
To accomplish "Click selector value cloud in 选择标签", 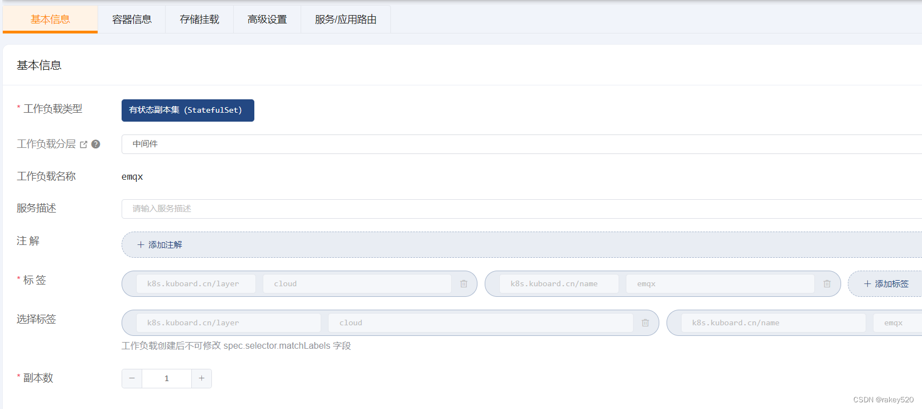I will 481,323.
